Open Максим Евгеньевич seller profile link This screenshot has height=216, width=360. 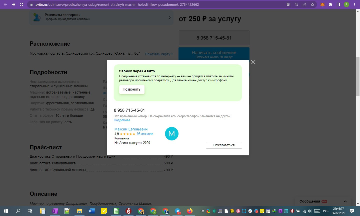(x=131, y=129)
